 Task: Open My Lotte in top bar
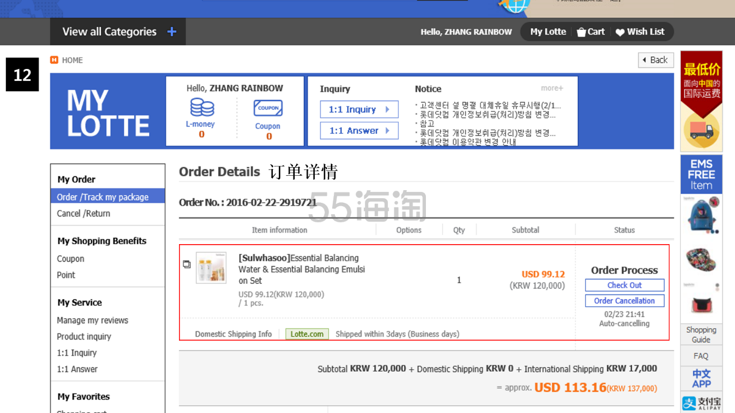pos(548,32)
